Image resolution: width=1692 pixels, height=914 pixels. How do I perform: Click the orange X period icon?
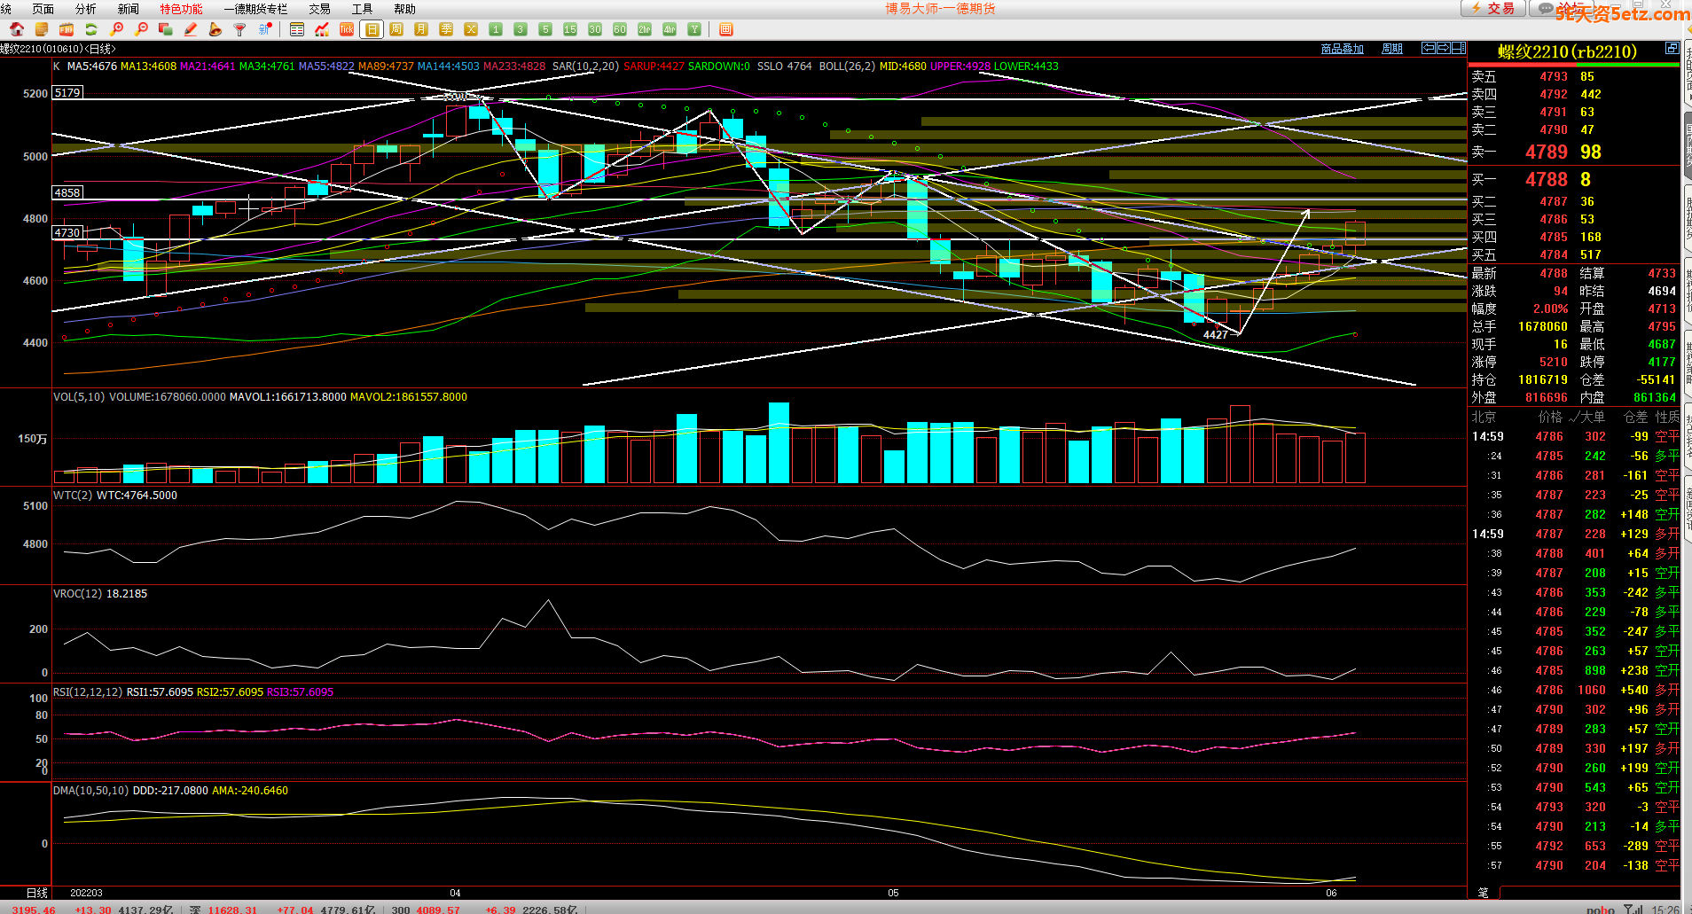(471, 29)
